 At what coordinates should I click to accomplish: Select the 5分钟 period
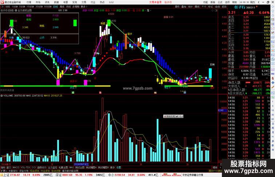22,7
